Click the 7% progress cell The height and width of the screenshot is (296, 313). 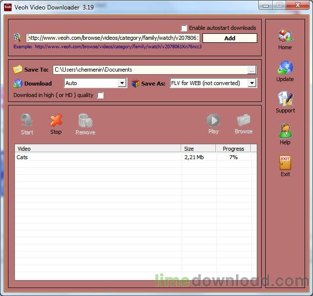[233, 157]
